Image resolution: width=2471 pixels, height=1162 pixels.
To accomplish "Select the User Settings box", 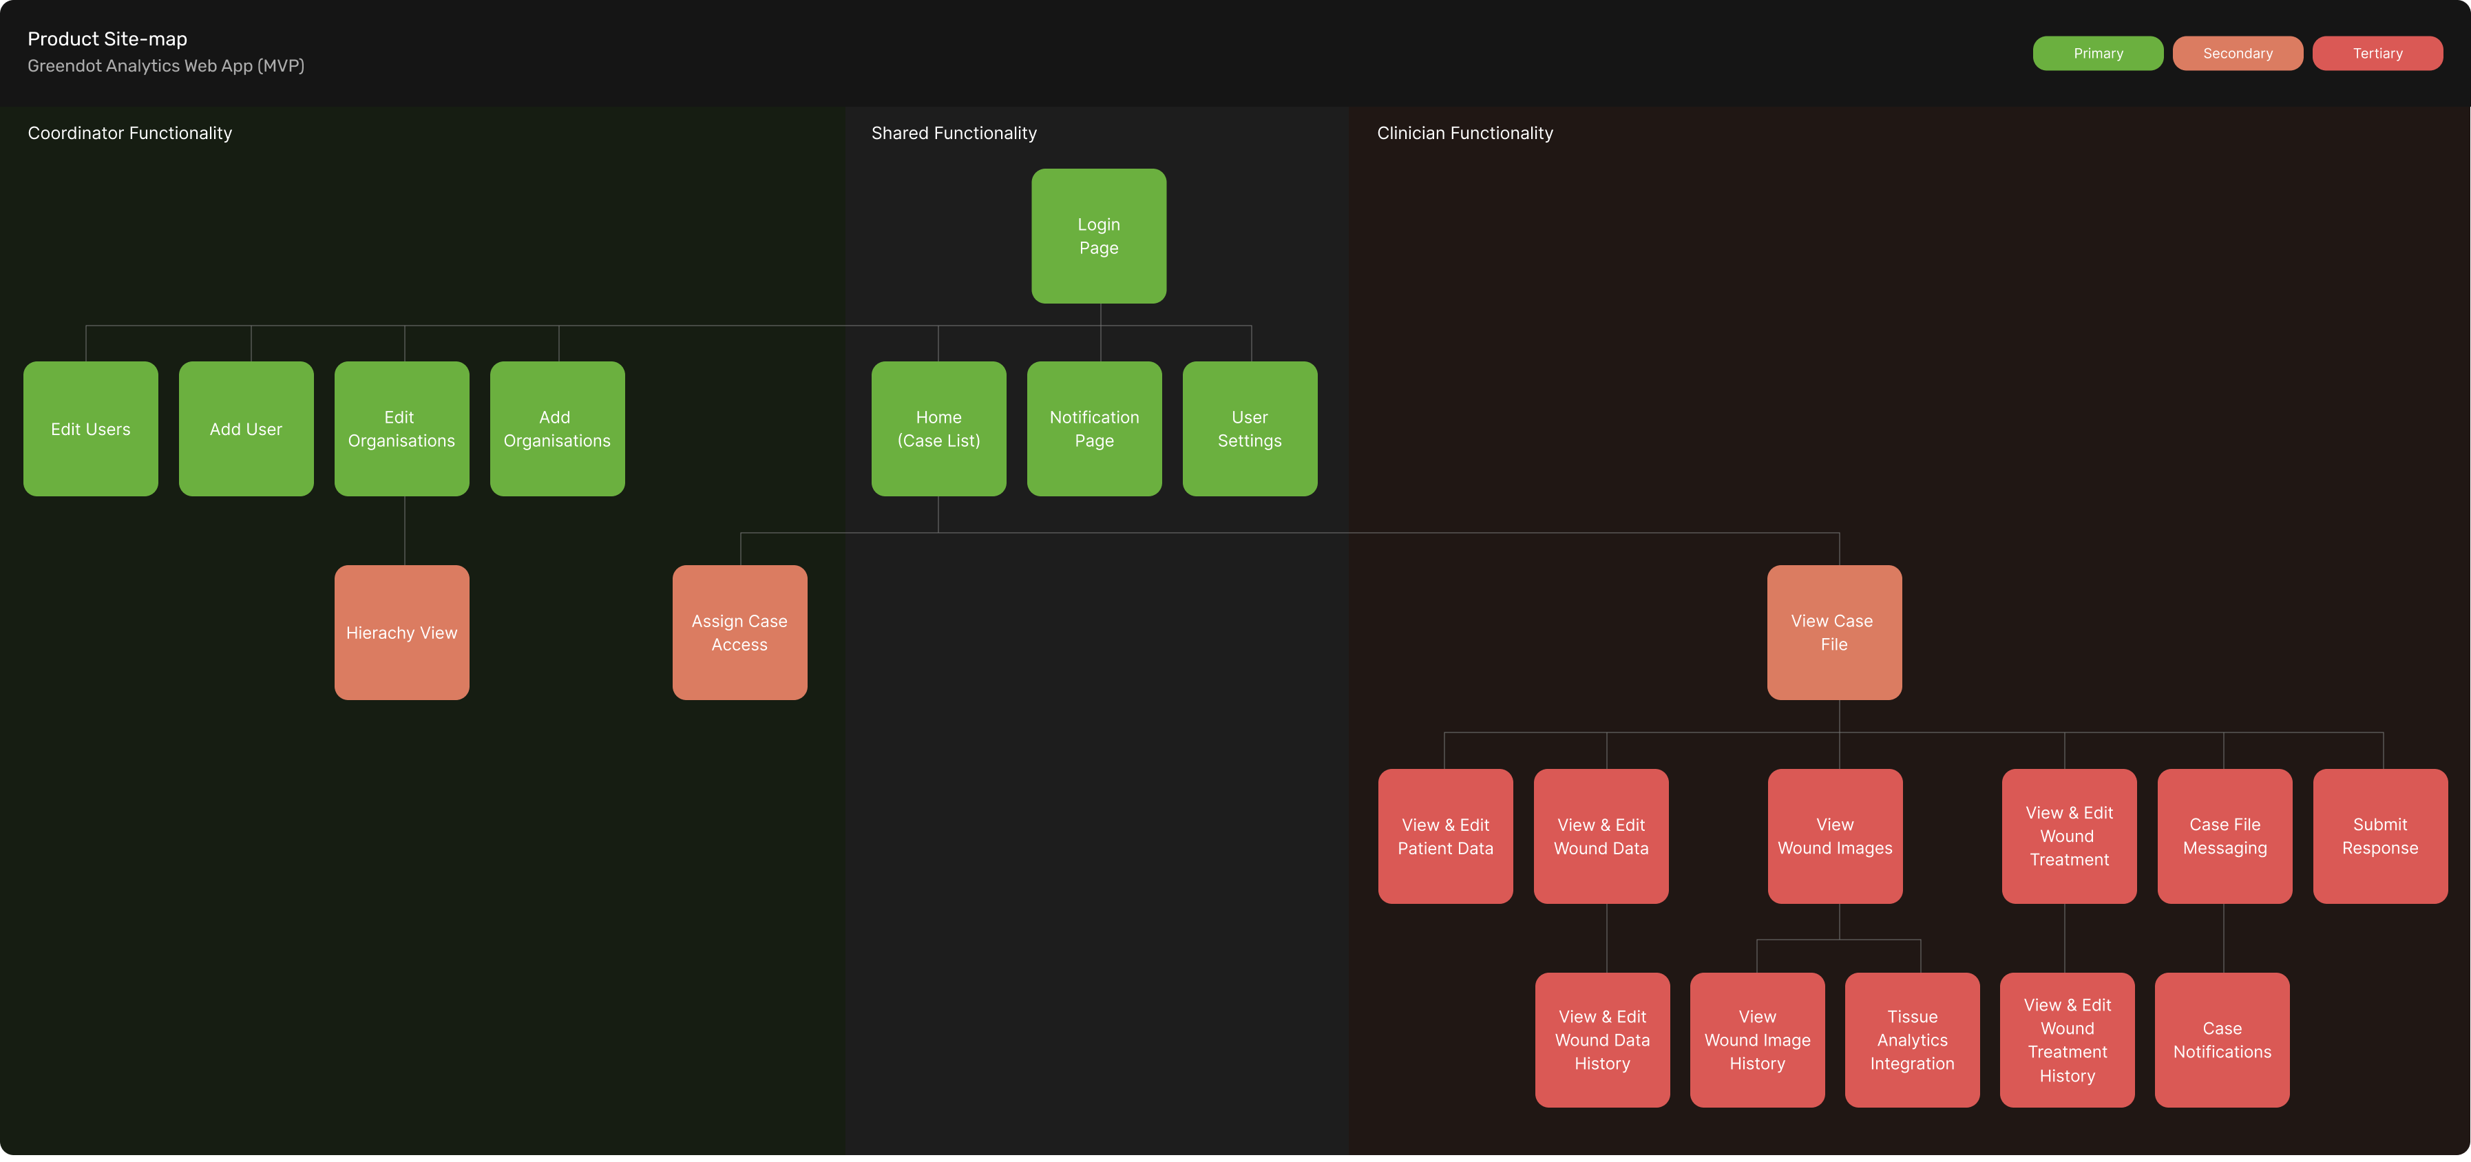I will coord(1249,429).
